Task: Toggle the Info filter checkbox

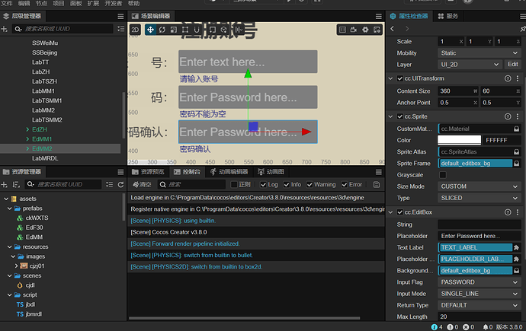Action: pos(287,185)
